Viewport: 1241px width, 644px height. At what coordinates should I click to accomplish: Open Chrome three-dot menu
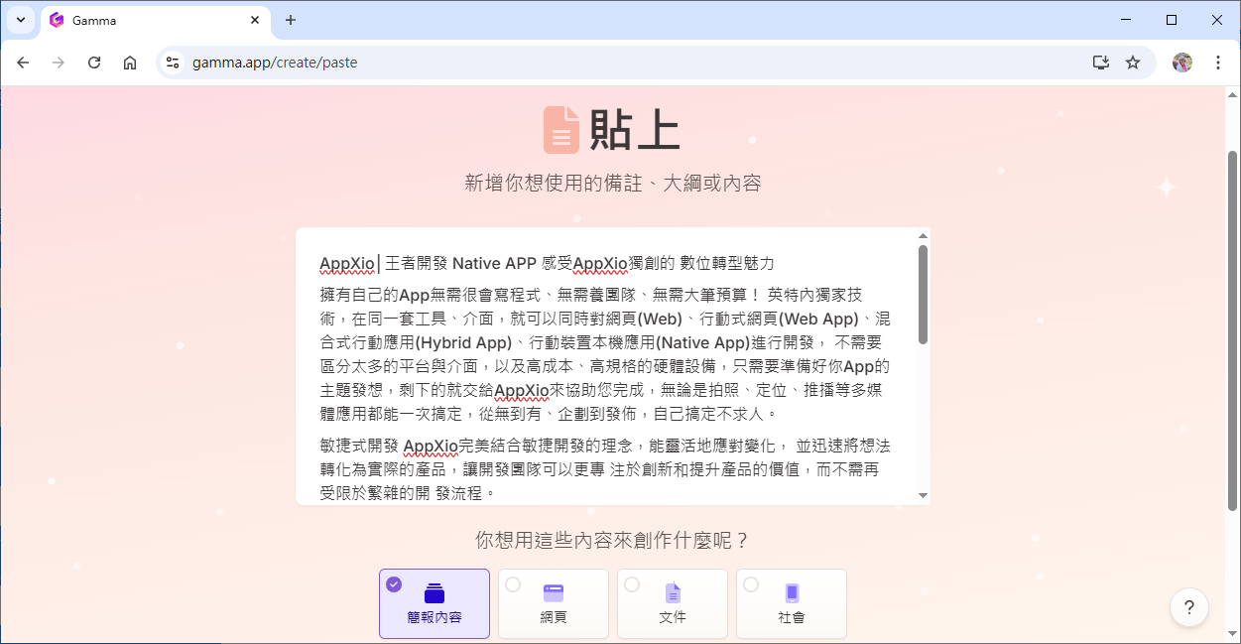click(1218, 63)
